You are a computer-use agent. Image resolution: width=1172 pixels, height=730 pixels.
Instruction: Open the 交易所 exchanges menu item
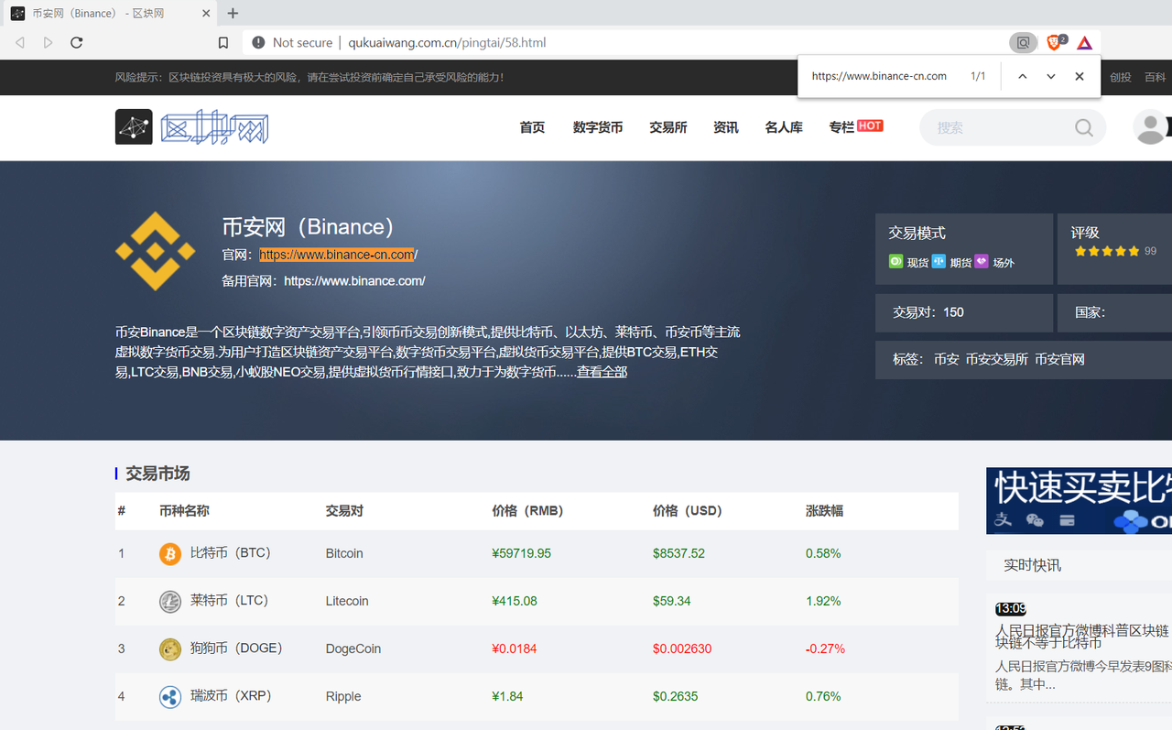coord(668,127)
